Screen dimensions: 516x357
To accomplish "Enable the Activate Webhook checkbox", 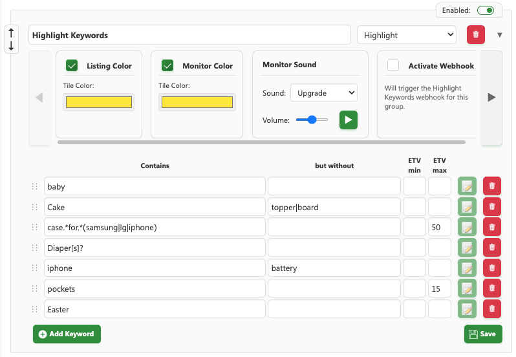I will (x=393, y=65).
